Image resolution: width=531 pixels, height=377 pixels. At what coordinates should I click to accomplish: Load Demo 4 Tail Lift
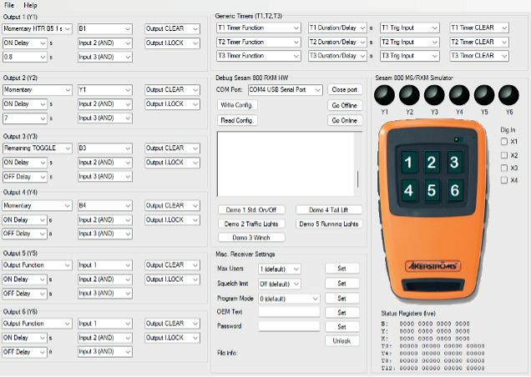[x=329, y=210]
